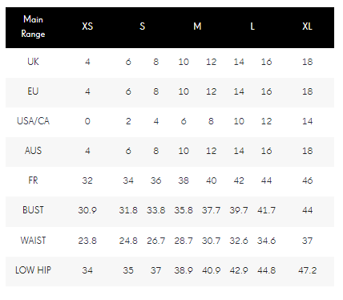Select the WAIST row label
Screen dimensions: 343x300
(x=33, y=241)
